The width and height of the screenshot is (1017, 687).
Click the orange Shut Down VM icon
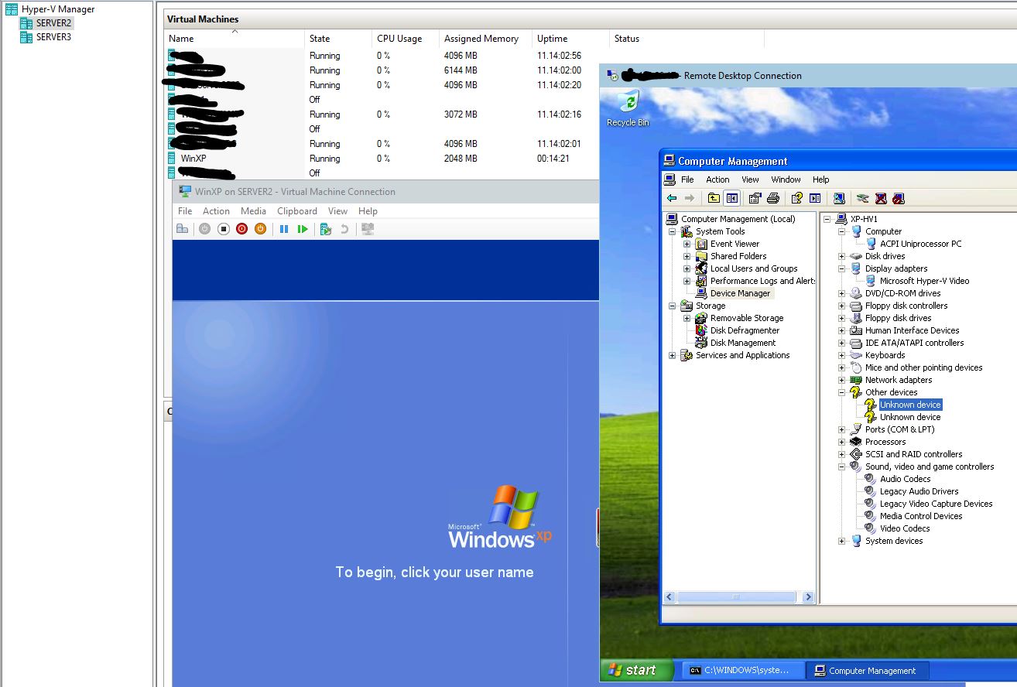pyautogui.click(x=261, y=228)
